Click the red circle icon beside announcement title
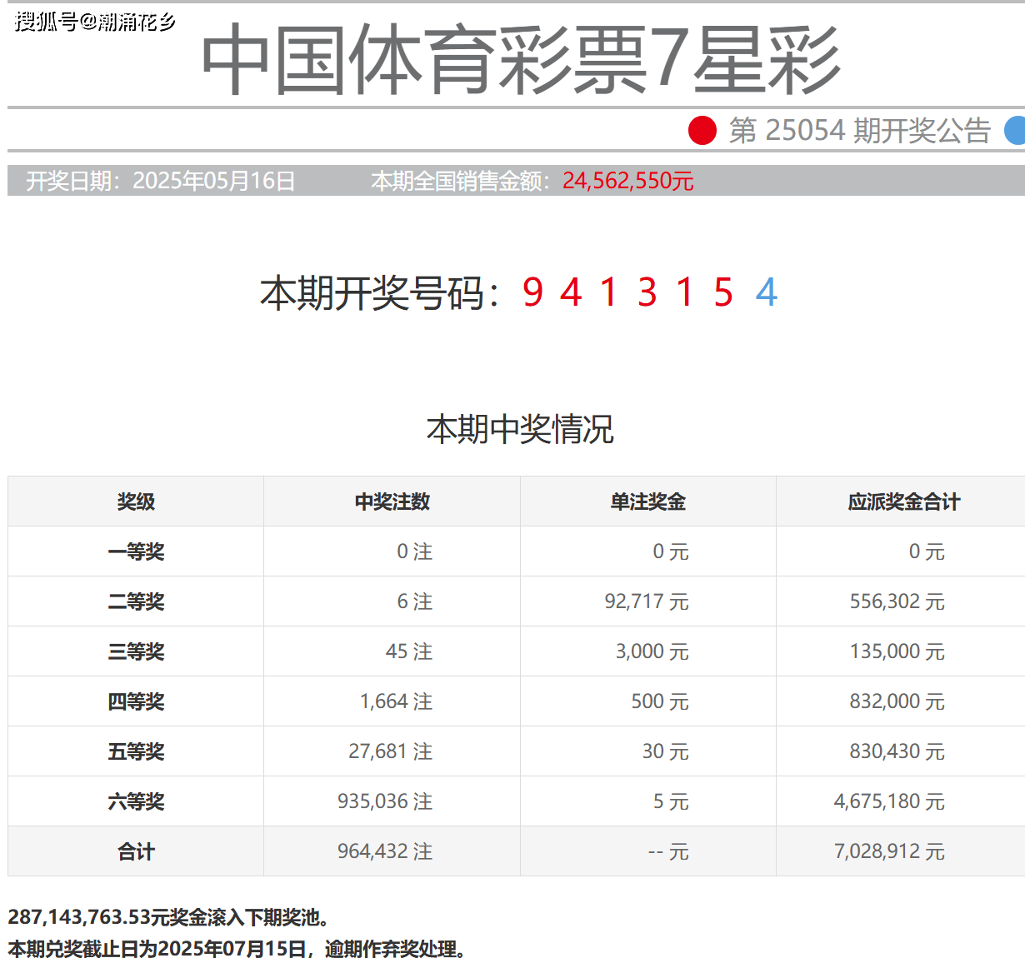Viewport: 1025px width, 968px height. pos(702,131)
